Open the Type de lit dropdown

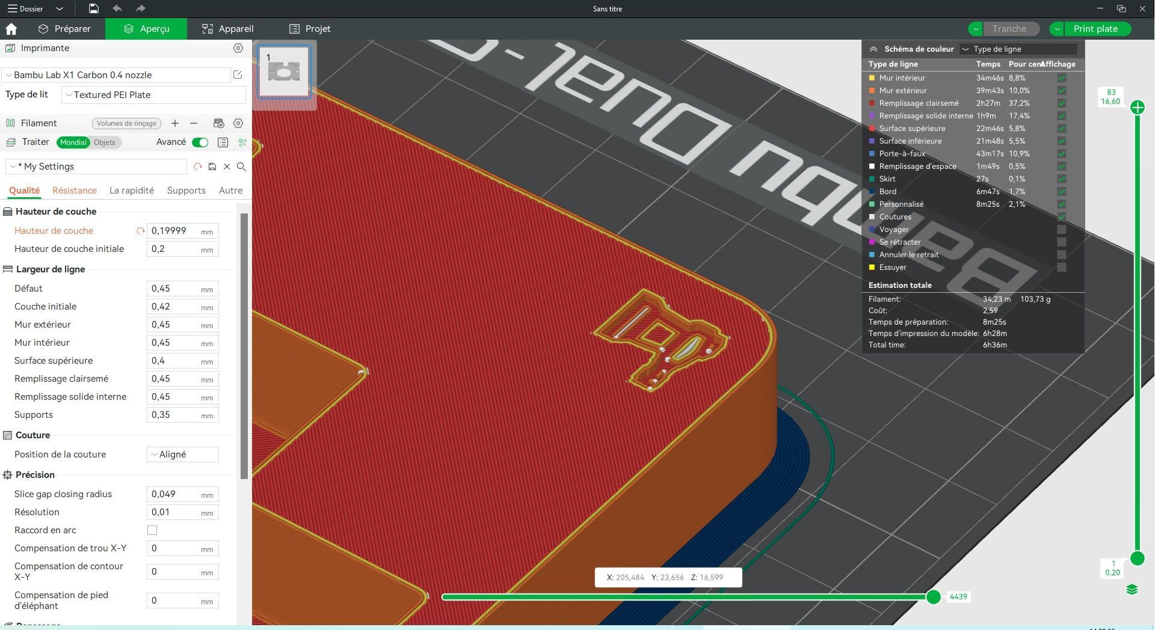[154, 95]
